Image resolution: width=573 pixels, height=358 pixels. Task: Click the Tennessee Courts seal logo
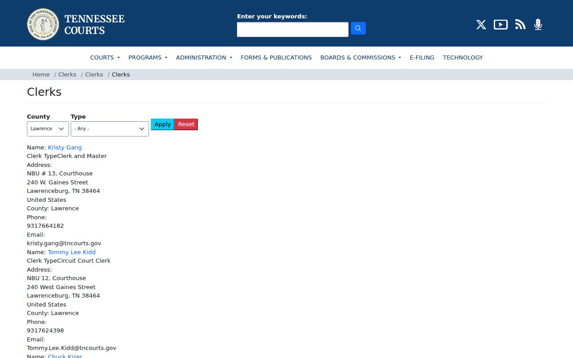[43, 24]
